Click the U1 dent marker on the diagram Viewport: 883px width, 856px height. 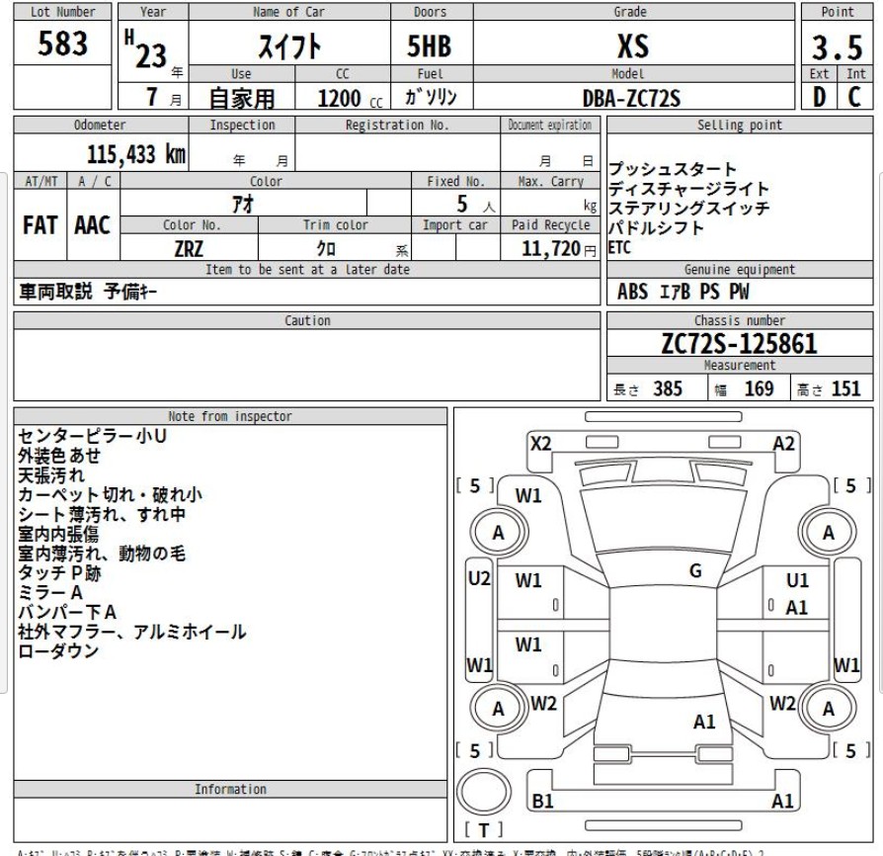tap(796, 582)
